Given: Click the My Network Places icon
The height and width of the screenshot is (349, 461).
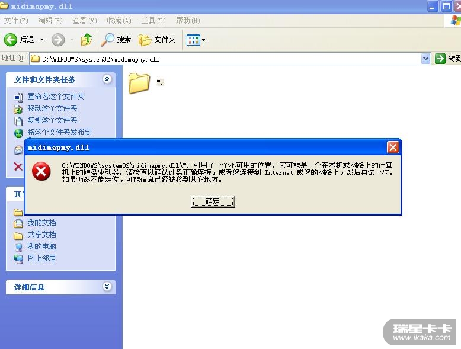Looking at the screenshot, I should click(x=18, y=259).
